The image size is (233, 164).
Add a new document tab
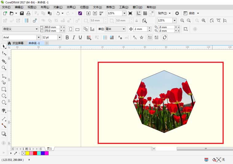47,43
